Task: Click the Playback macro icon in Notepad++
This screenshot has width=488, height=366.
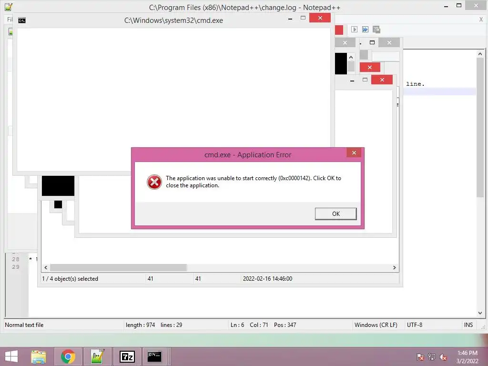Action: [x=354, y=29]
